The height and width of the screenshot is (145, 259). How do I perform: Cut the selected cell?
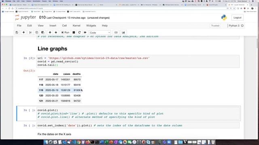tap(31, 32)
